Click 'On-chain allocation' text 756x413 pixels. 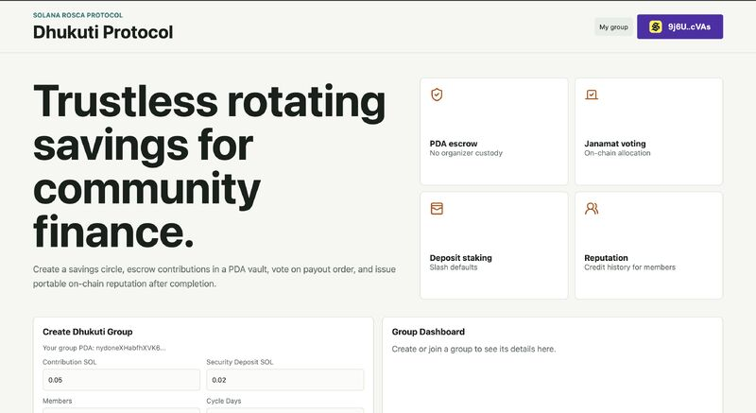617,153
